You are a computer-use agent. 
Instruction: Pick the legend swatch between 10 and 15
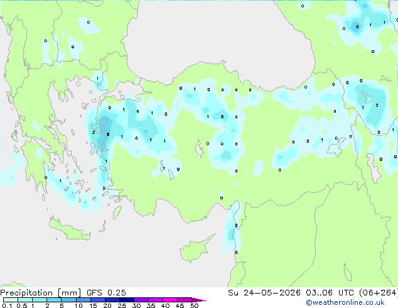(83, 300)
